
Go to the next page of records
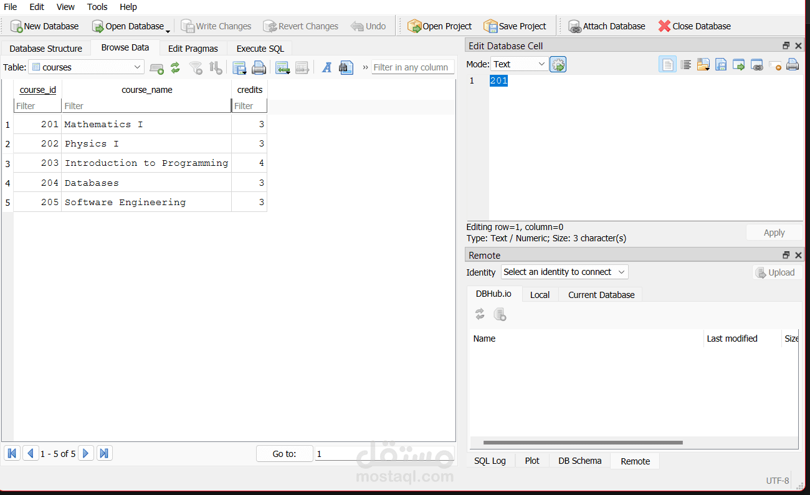tap(86, 453)
